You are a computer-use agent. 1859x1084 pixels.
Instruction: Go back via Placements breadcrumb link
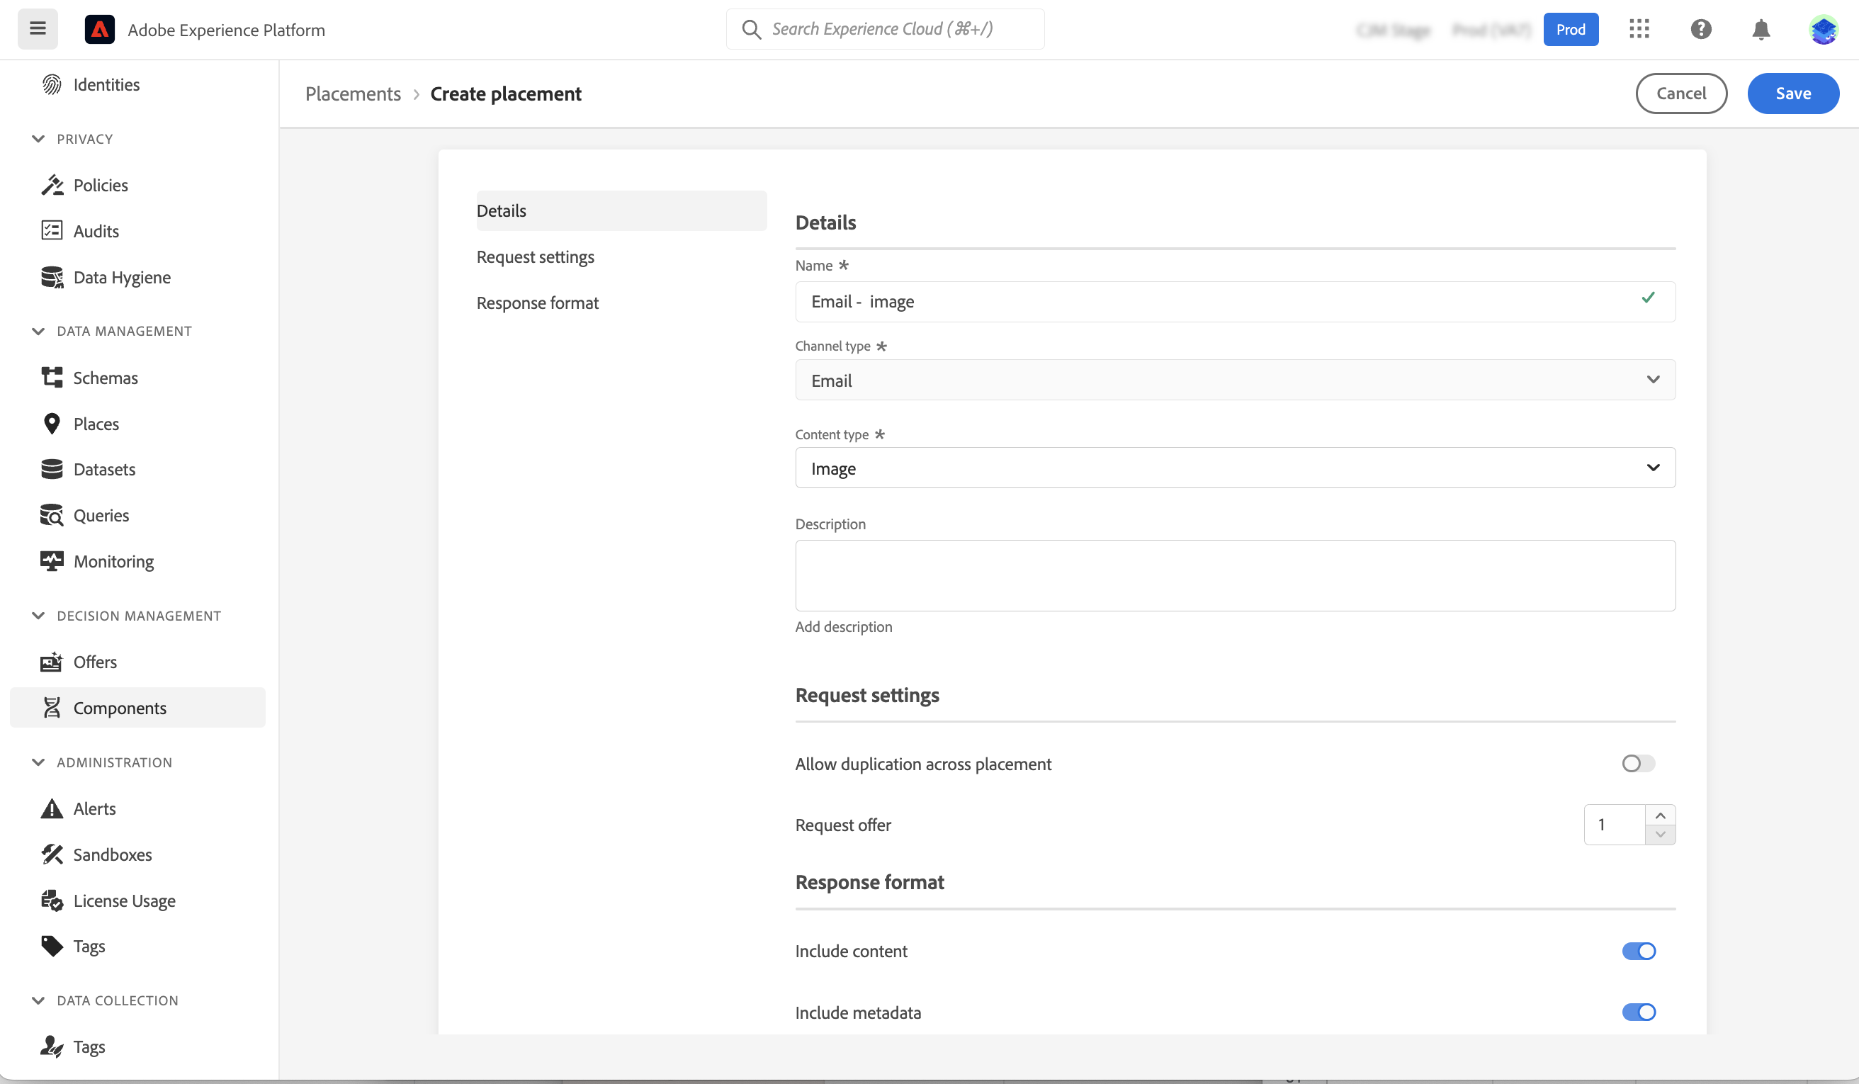(353, 94)
